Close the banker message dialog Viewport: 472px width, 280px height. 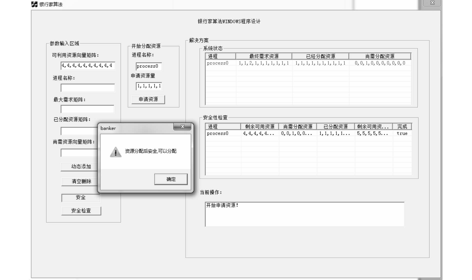182,127
